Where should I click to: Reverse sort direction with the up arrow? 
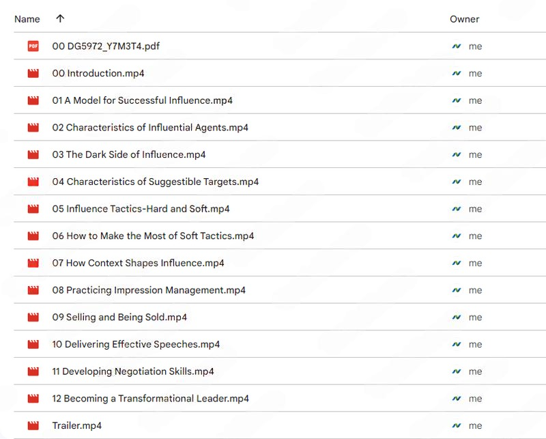click(x=60, y=18)
